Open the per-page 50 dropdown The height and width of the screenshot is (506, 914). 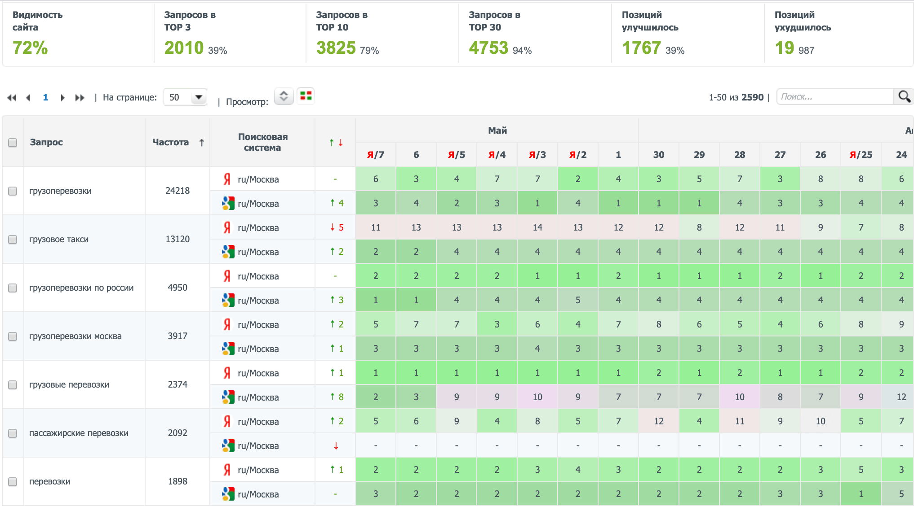click(186, 97)
